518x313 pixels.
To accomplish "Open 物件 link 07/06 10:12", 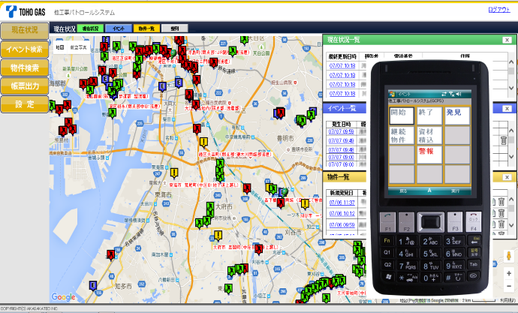I will coord(342,213).
